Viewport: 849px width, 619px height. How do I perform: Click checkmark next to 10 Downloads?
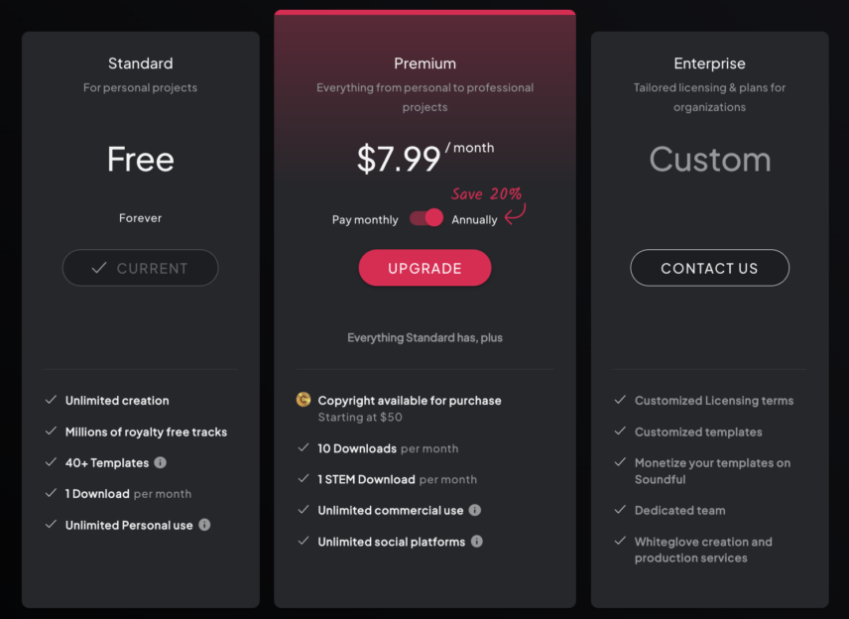tap(303, 447)
